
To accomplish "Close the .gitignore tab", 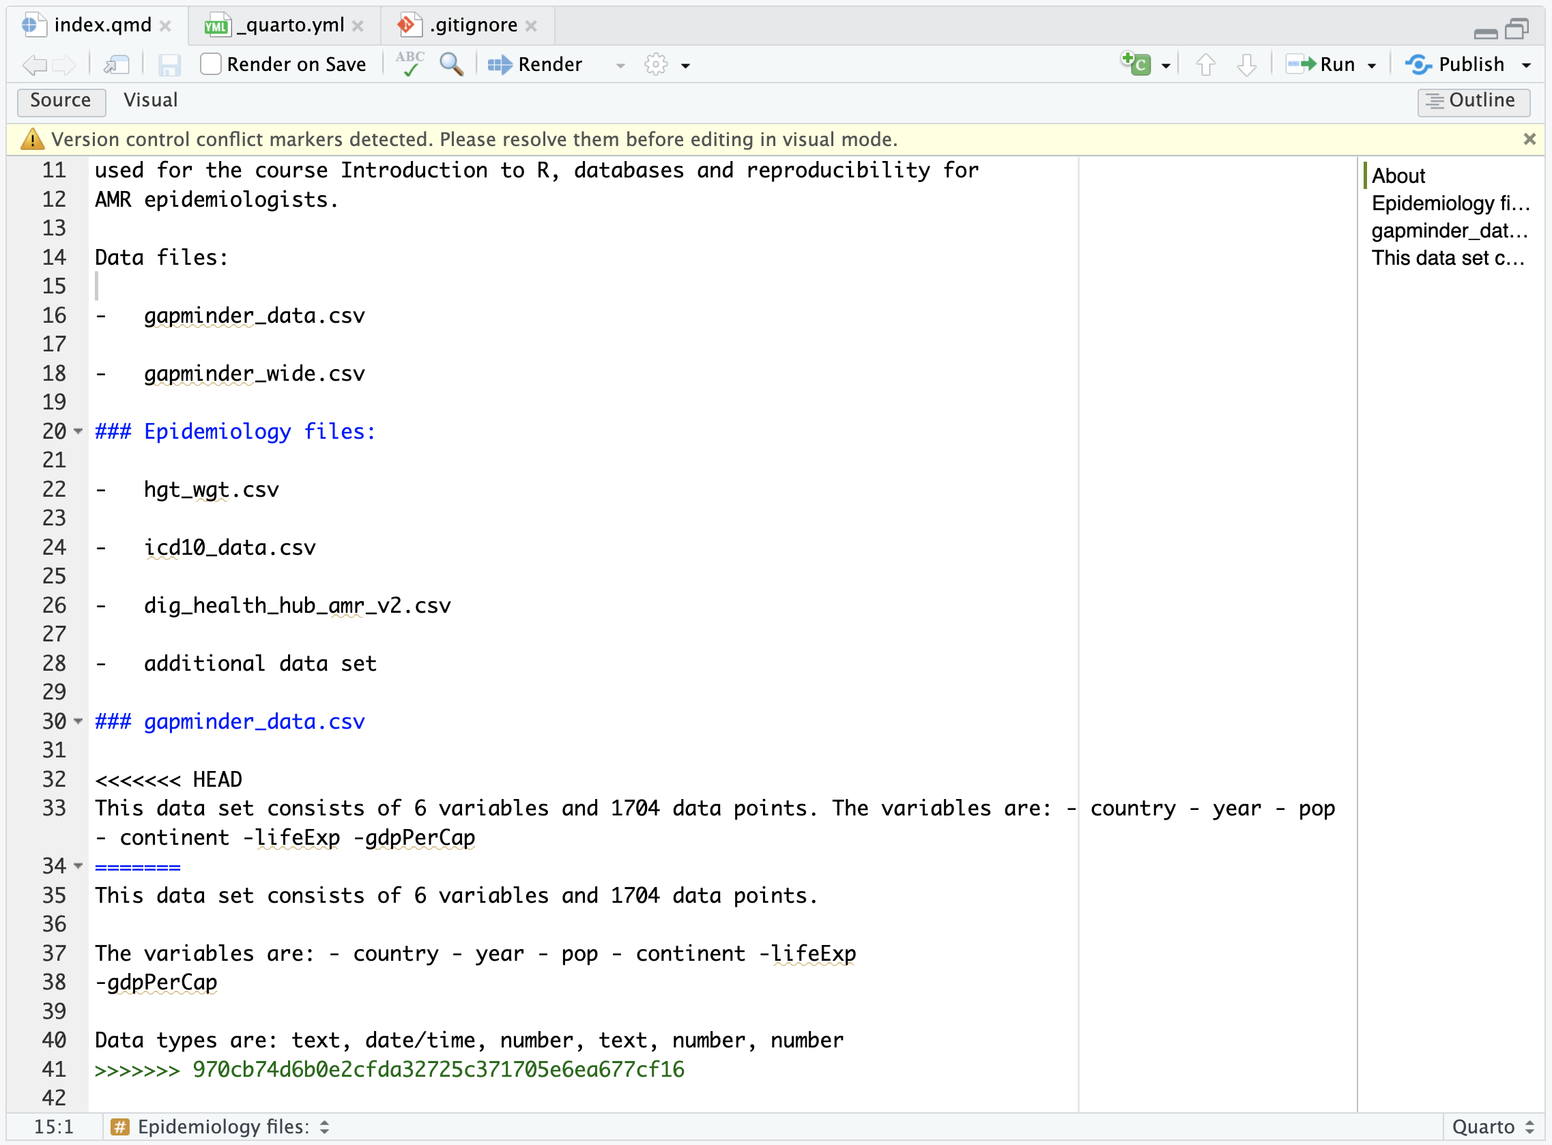I will (531, 27).
